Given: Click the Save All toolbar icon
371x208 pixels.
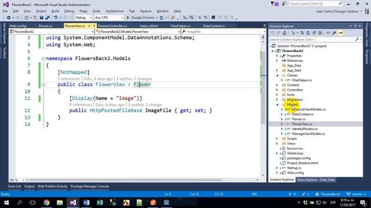Looking at the screenshot, I should coord(48,18).
